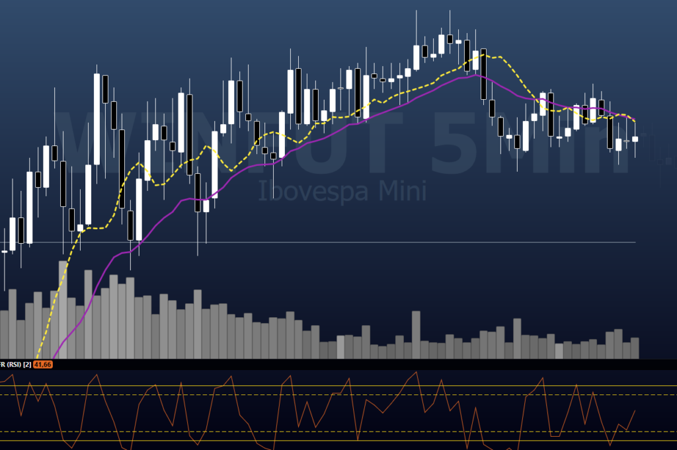Click the orange RSI value badge 41,66
This screenshot has height=450, width=677.
(x=43, y=364)
